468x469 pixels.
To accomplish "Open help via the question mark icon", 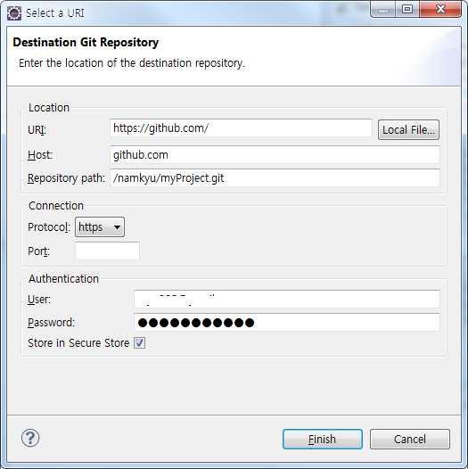I will click(x=30, y=438).
